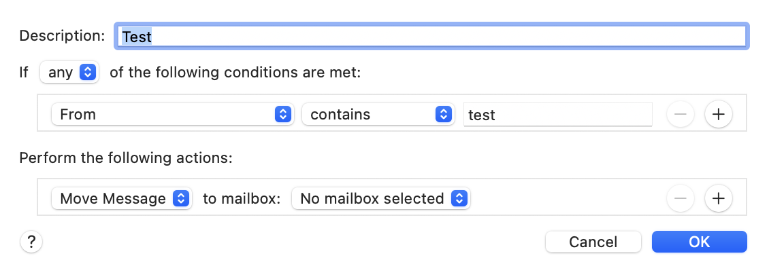Click the condition value field containing test
This screenshot has height=277, width=769.
(x=557, y=115)
